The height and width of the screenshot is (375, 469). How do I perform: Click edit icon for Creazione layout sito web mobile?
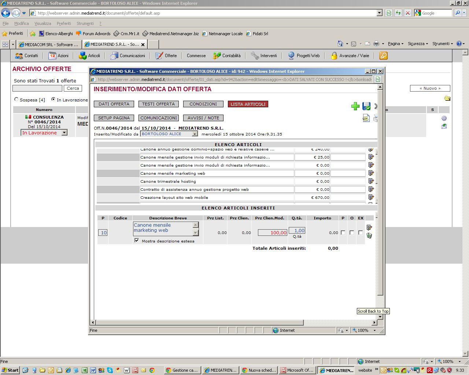coord(371,197)
